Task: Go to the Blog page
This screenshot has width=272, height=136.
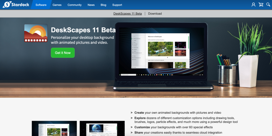Action: click(103, 5)
